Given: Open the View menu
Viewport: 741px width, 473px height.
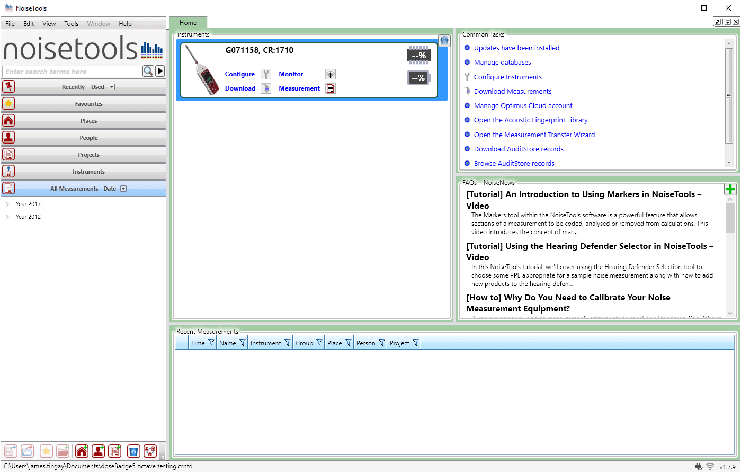Looking at the screenshot, I should coord(49,24).
